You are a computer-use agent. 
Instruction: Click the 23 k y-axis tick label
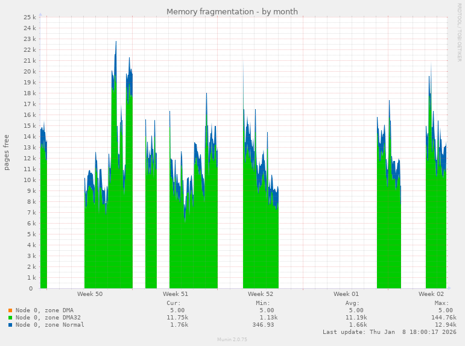click(30, 39)
